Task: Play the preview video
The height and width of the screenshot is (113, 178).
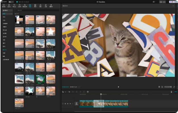Action: tap(118, 87)
